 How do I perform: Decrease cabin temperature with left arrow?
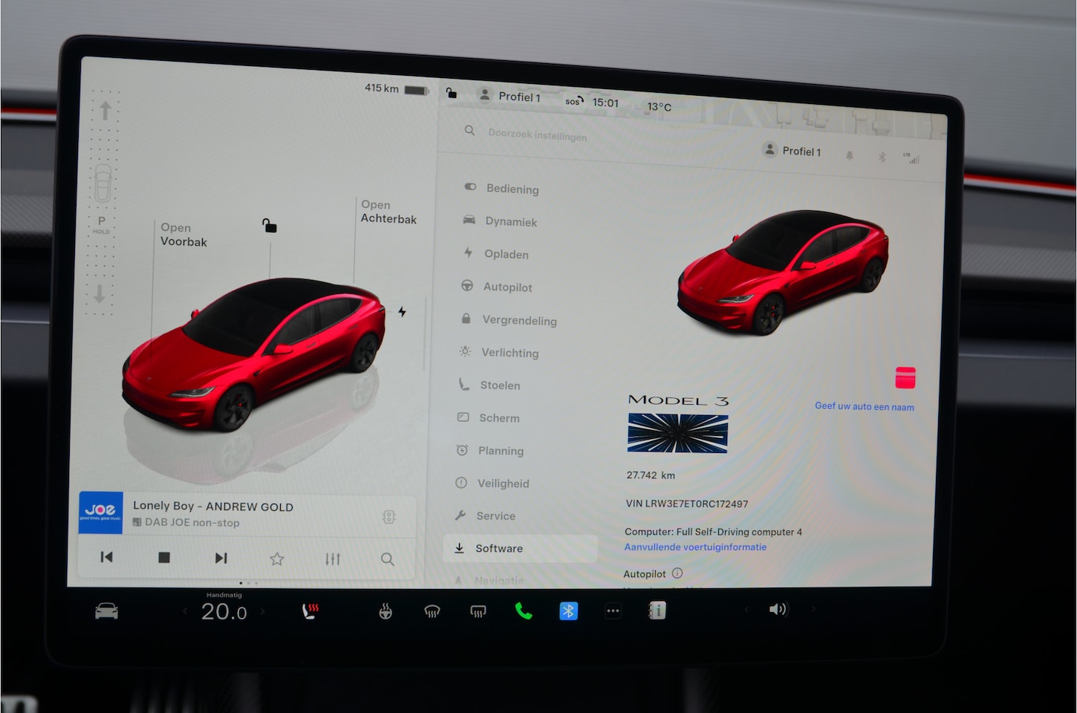click(186, 611)
